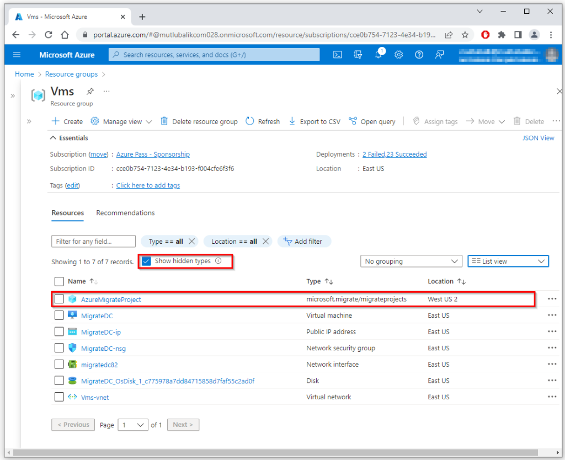The image size is (565, 460).
Task: Click Create in the command bar
Action: tap(67, 121)
